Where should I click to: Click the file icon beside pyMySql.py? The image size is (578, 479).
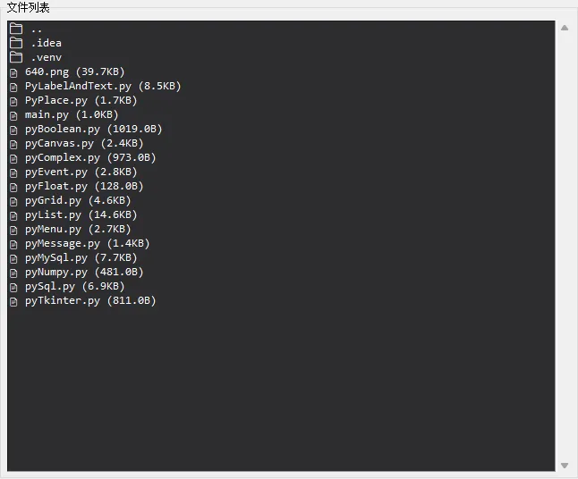pos(14,257)
